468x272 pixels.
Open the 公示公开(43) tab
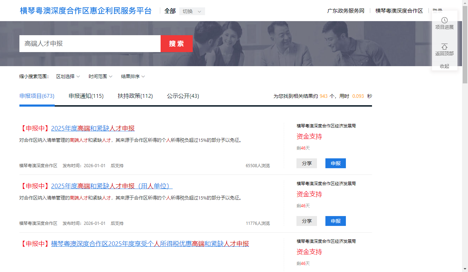(x=183, y=96)
